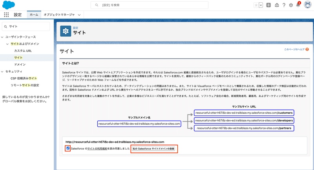Screen dimensions: 314x170
Task: Click the magnifier icon in global search
Action: (97, 5)
